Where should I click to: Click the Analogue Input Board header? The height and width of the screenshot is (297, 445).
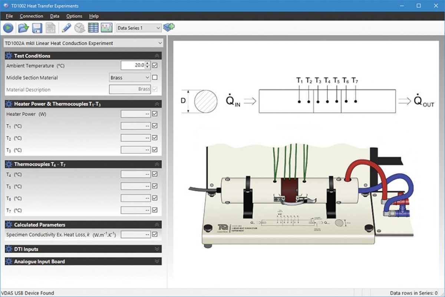click(83, 261)
